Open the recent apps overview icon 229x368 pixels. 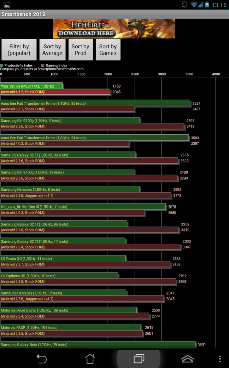coord(139,358)
